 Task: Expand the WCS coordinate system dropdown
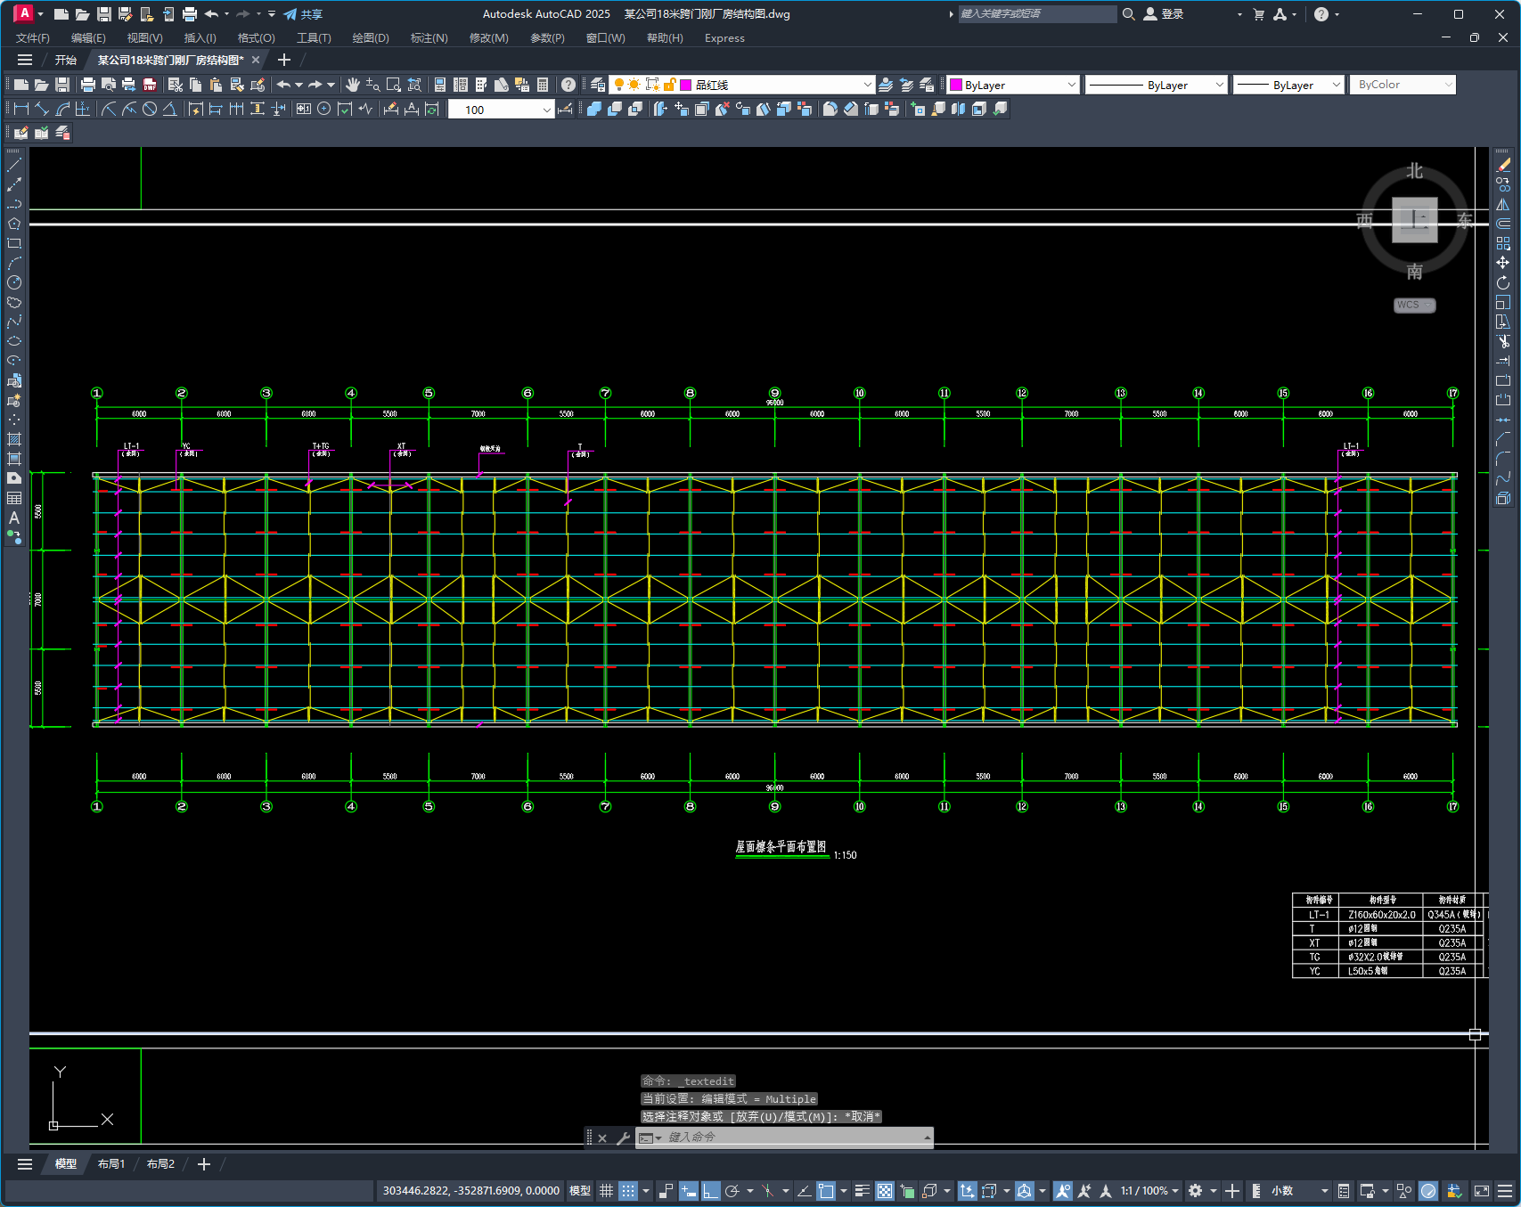click(x=1414, y=305)
